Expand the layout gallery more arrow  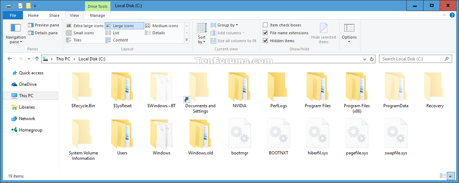click(186, 40)
